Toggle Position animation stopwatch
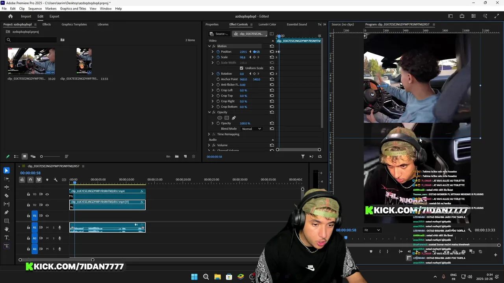The width and height of the screenshot is (504, 283). pyautogui.click(x=218, y=51)
